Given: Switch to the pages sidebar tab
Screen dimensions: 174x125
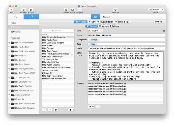Looking at the screenshot, I should pos(32,17).
